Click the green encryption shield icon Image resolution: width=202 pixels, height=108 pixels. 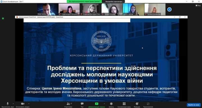[3, 19]
